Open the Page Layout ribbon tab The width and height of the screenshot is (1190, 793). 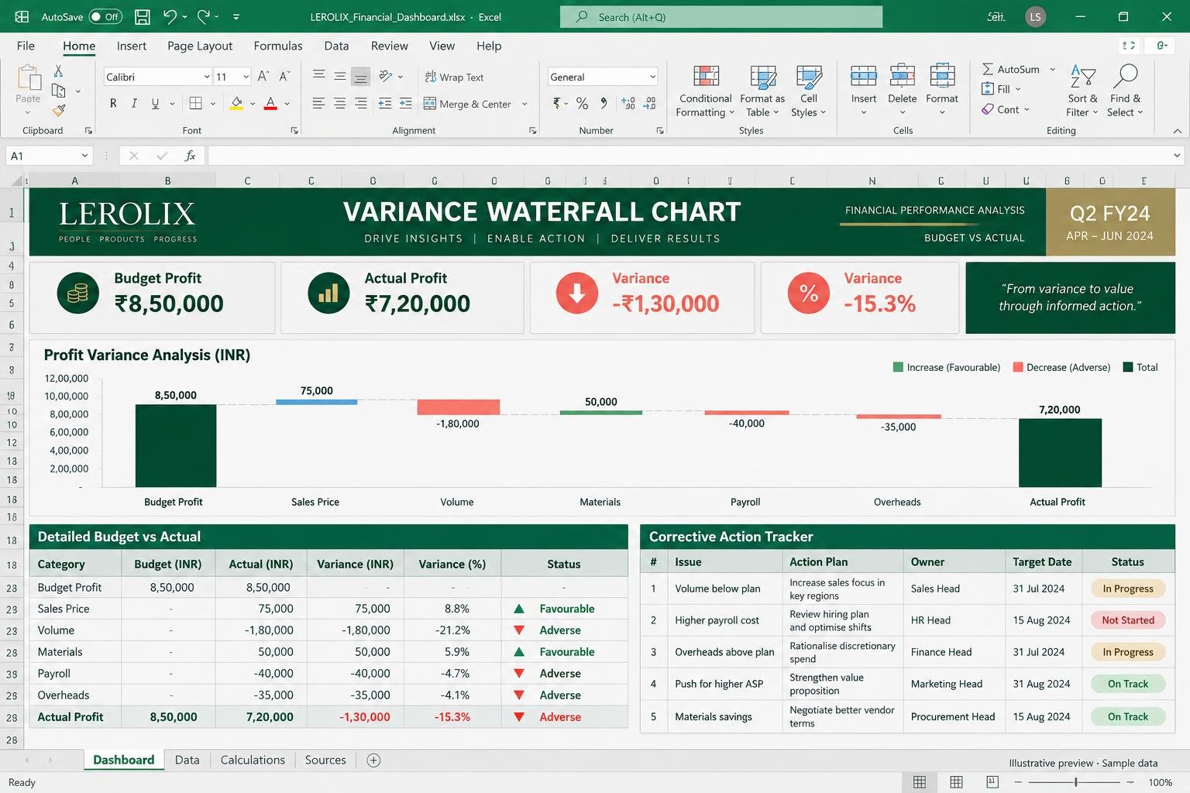[200, 46]
